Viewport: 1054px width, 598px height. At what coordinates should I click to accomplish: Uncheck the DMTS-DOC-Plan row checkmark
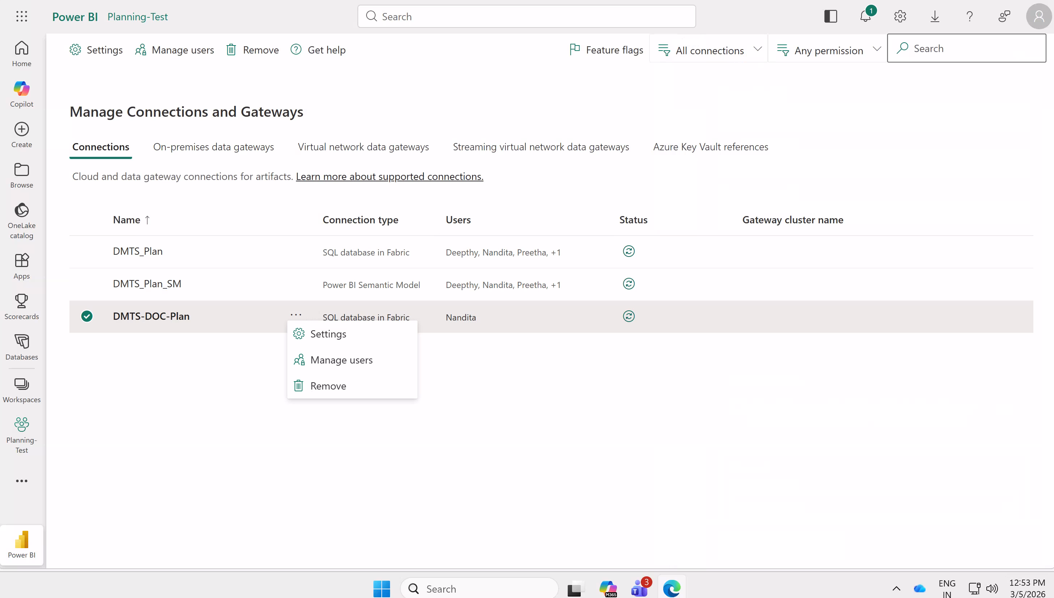(x=87, y=316)
